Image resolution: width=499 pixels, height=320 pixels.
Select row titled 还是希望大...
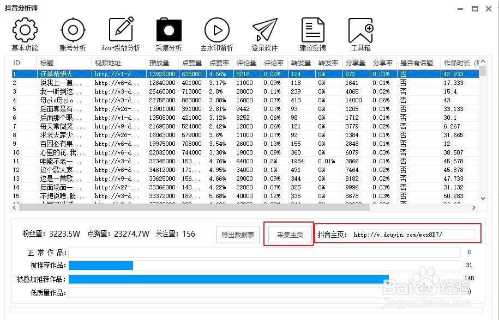(x=244, y=74)
